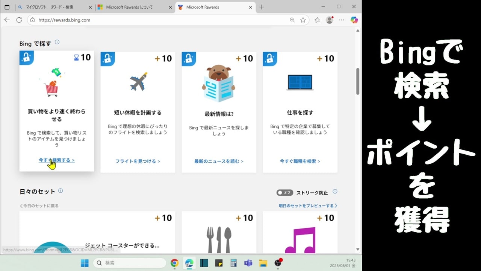The image size is (481, 271).
Task: Open a new browser tab
Action: pyautogui.click(x=262, y=7)
